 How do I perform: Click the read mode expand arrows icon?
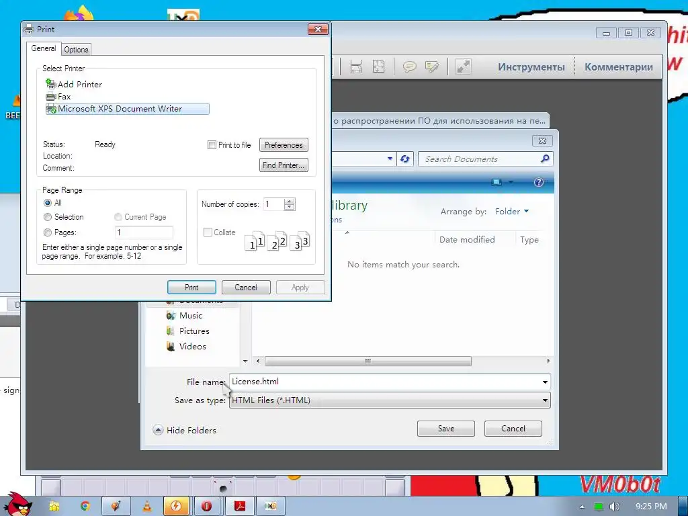point(463,67)
